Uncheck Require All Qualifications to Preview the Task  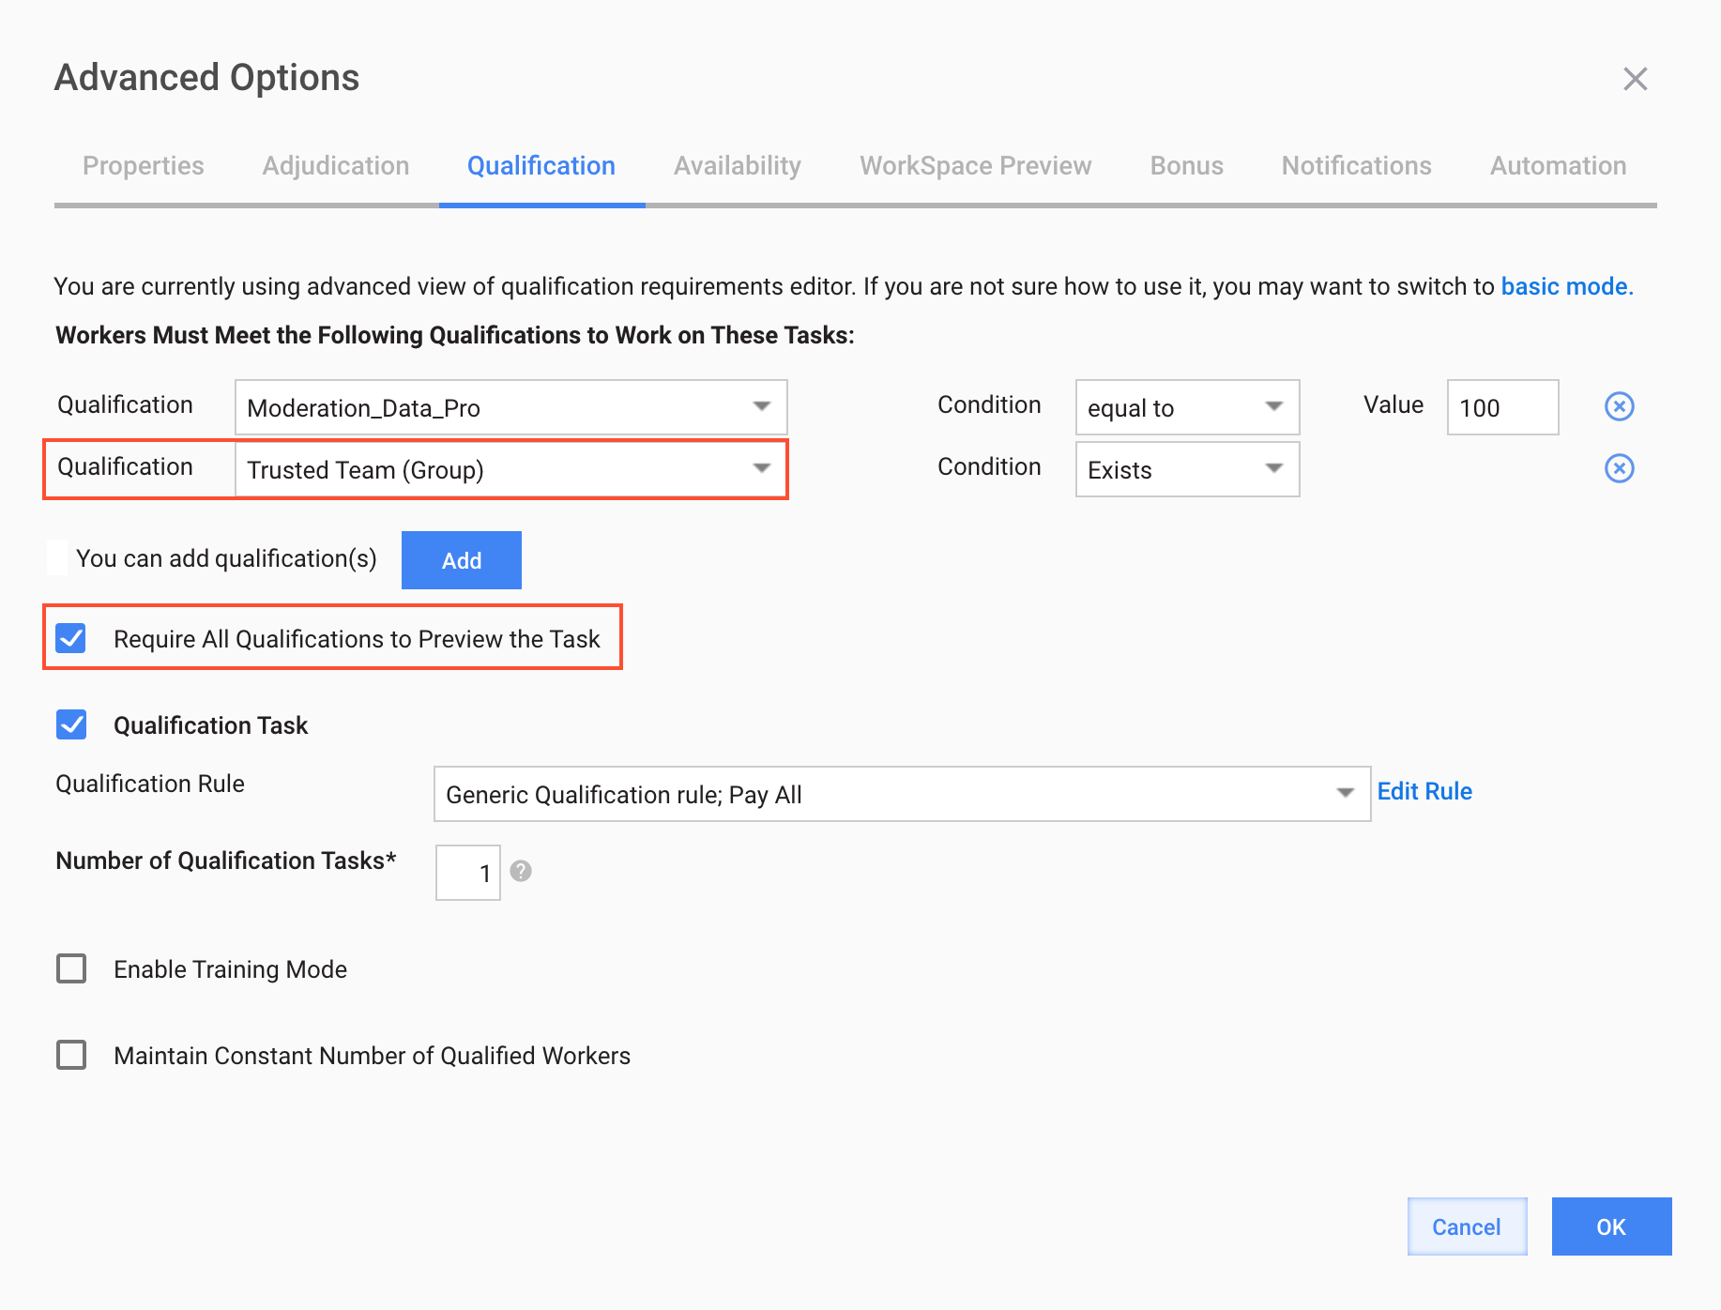pos(71,638)
